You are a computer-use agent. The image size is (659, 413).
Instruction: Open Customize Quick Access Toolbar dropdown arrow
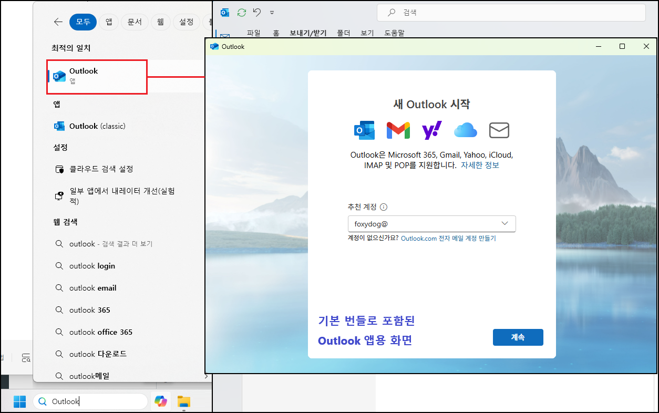pyautogui.click(x=272, y=12)
